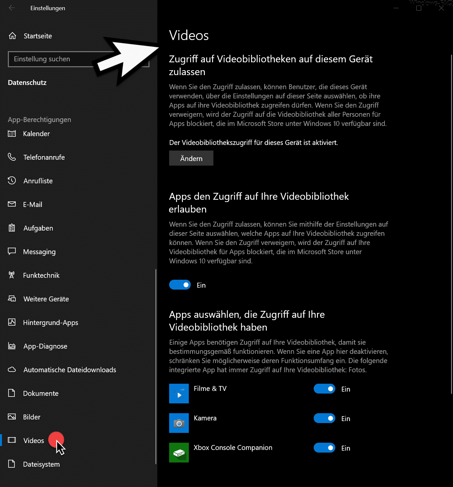453x487 pixels.
Task: Click the Filme & TV app icon
Action: pyautogui.click(x=179, y=394)
